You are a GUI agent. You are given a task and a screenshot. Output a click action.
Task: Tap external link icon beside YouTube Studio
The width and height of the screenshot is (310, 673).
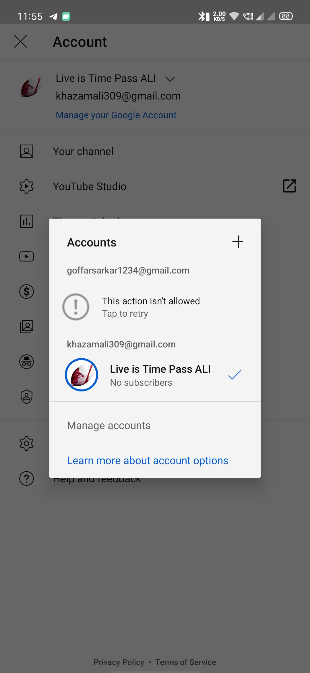(x=289, y=186)
